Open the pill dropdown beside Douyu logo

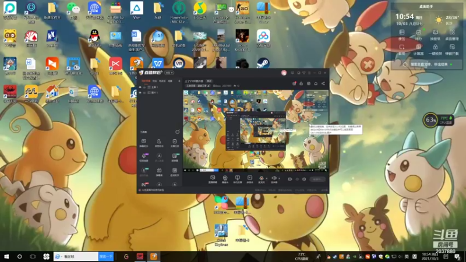pos(170,73)
